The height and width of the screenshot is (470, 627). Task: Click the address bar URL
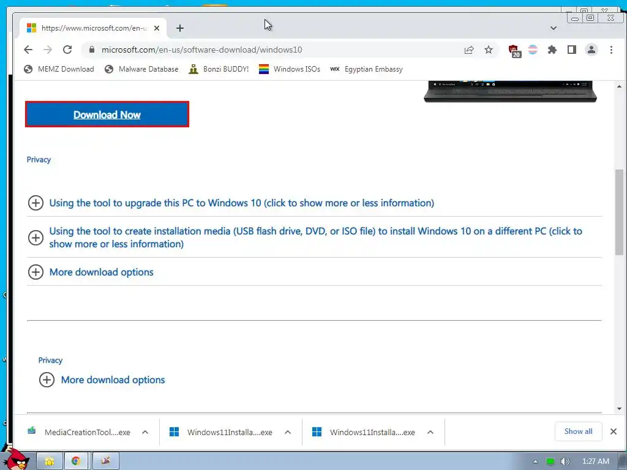point(201,50)
